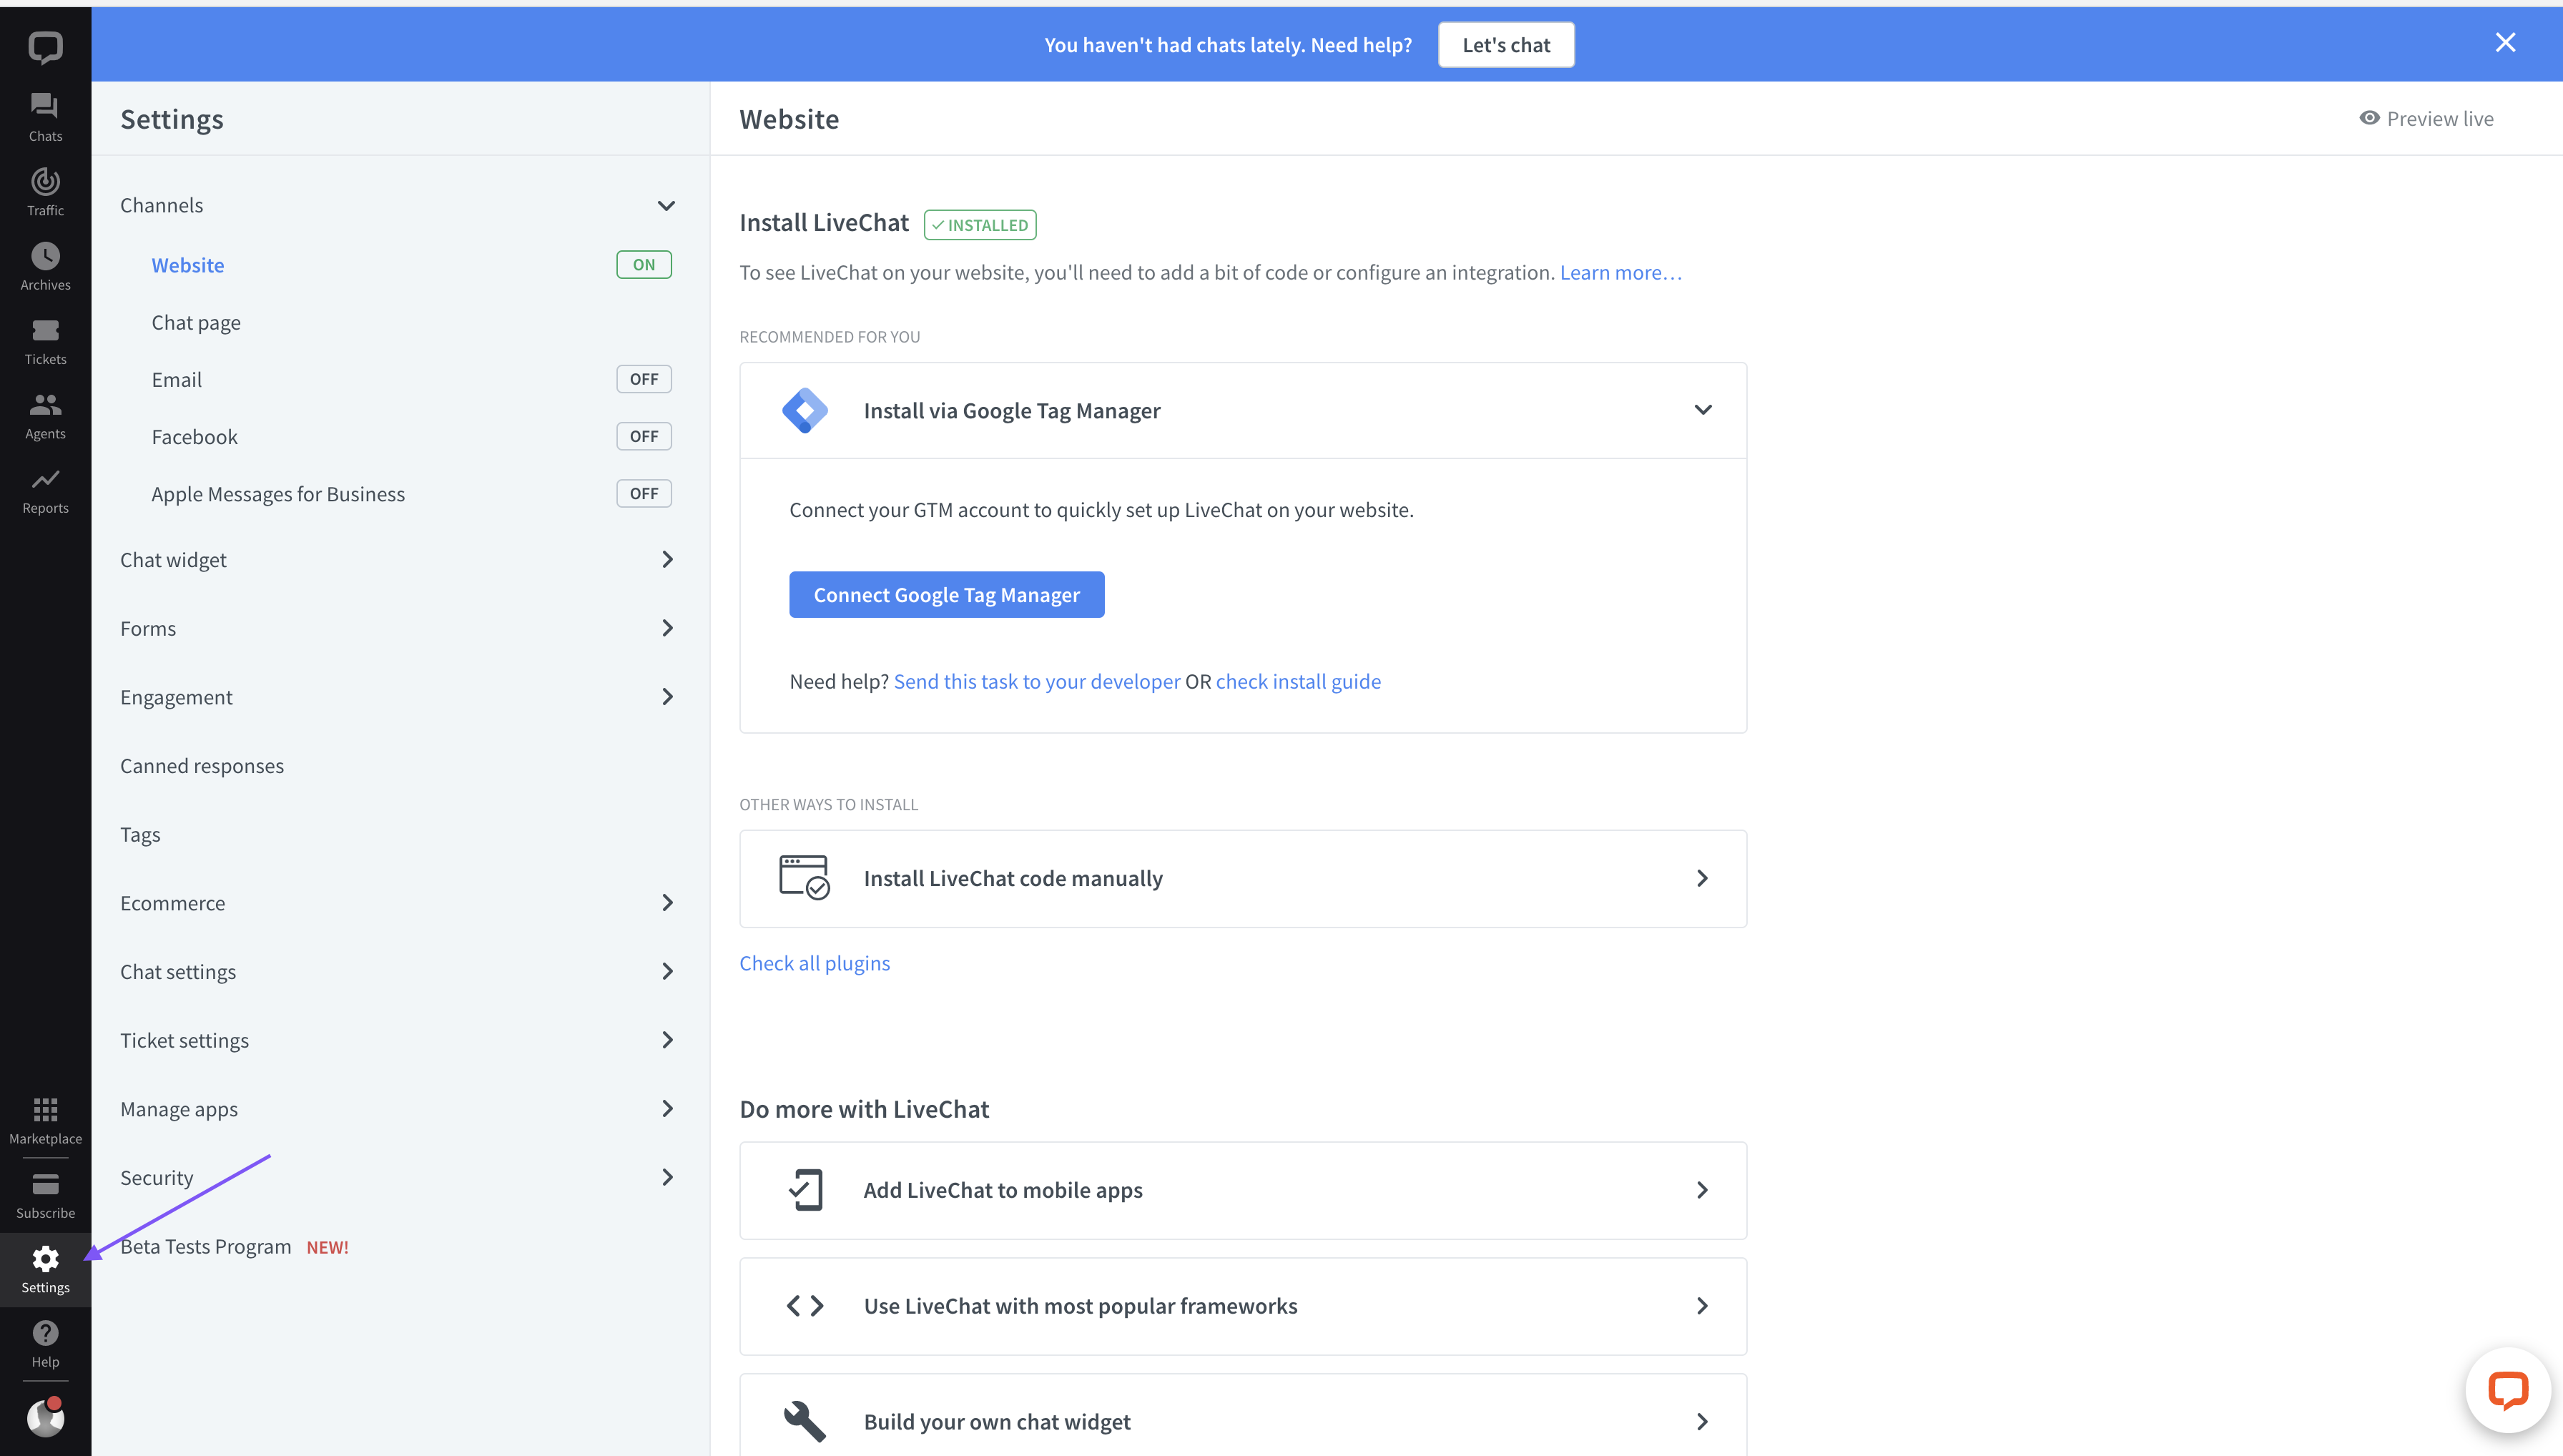Click the INSTALLED status badge
Screen dimensions: 2563x1456
coord(980,225)
